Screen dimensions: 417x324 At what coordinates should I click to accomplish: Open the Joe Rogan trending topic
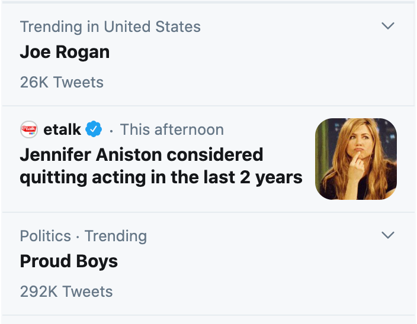65,52
